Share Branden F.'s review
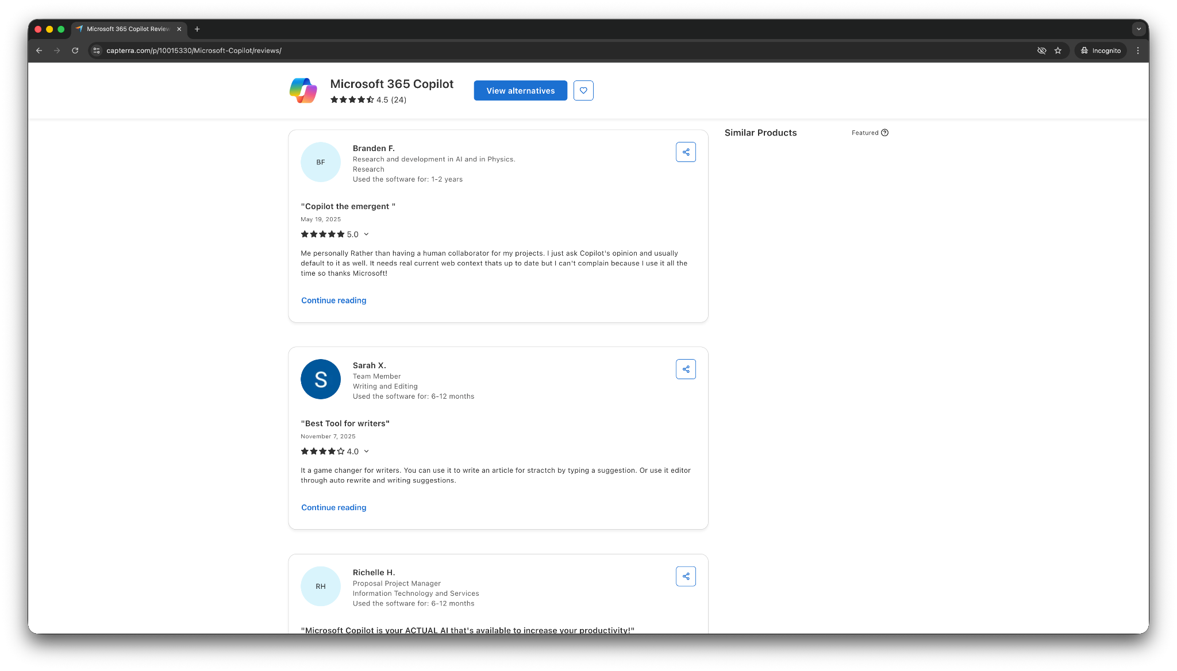The height and width of the screenshot is (671, 1177). point(686,152)
